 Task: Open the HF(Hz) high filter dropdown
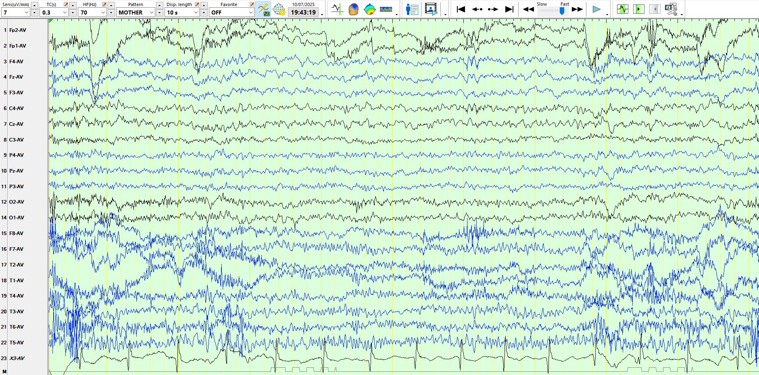point(92,12)
